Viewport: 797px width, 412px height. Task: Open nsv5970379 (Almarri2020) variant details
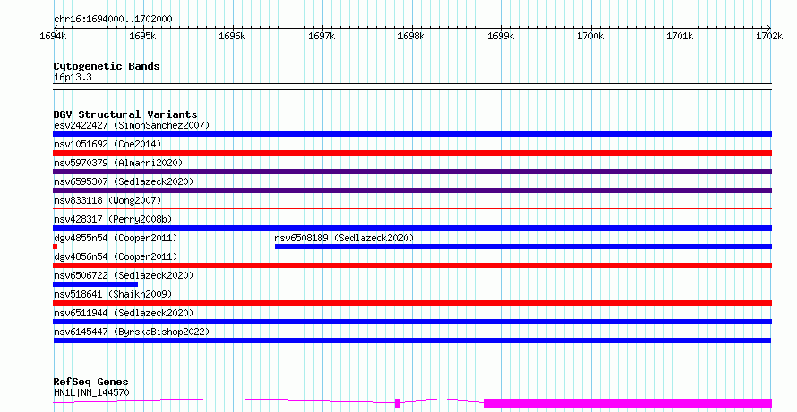(x=118, y=163)
